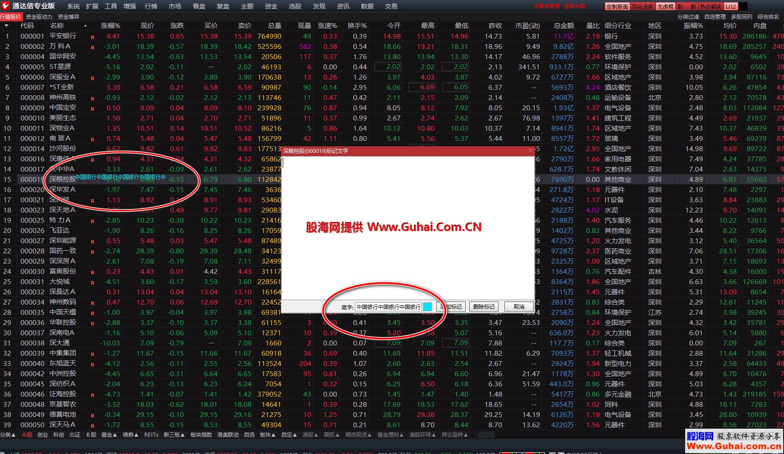The height and width of the screenshot is (454, 784).
Task: Click the bottom tab bar scroll-left arrow
Action: (475, 434)
